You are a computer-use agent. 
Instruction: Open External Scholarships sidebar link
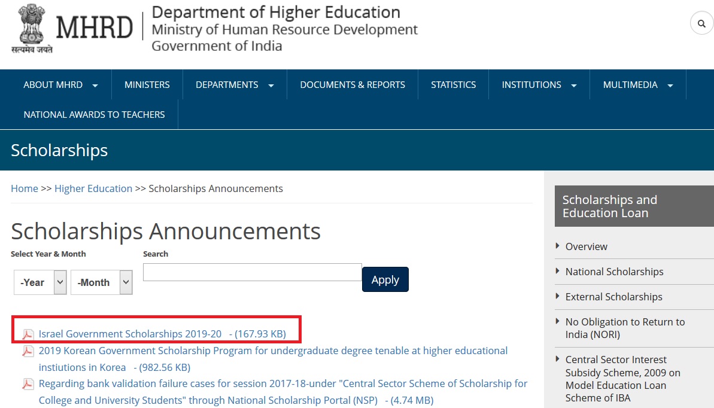click(614, 297)
